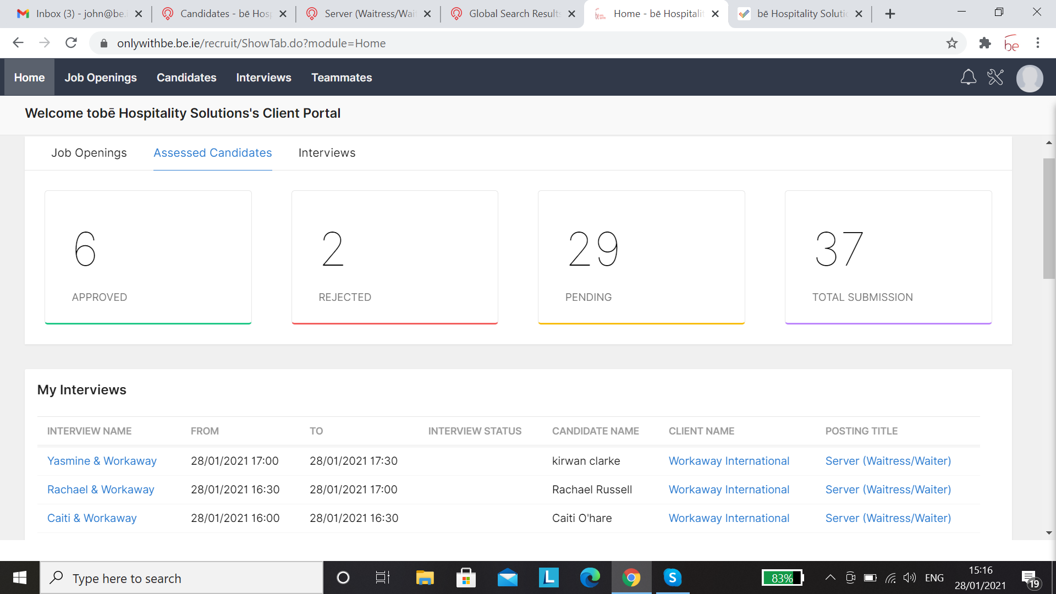1056x594 pixels.
Task: Open the volume control in the tray
Action: 909,577
